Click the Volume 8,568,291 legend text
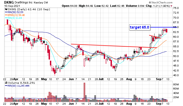Viewport: 183px width, 106px height. pos(21,83)
